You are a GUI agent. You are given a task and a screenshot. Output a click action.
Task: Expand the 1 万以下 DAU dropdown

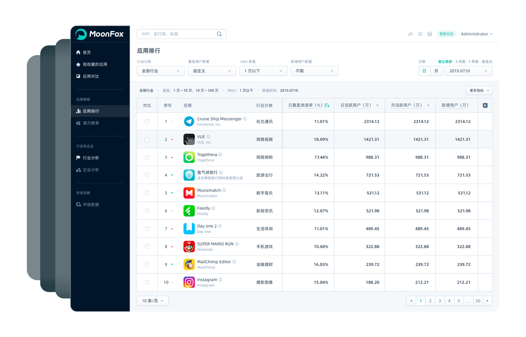click(263, 71)
